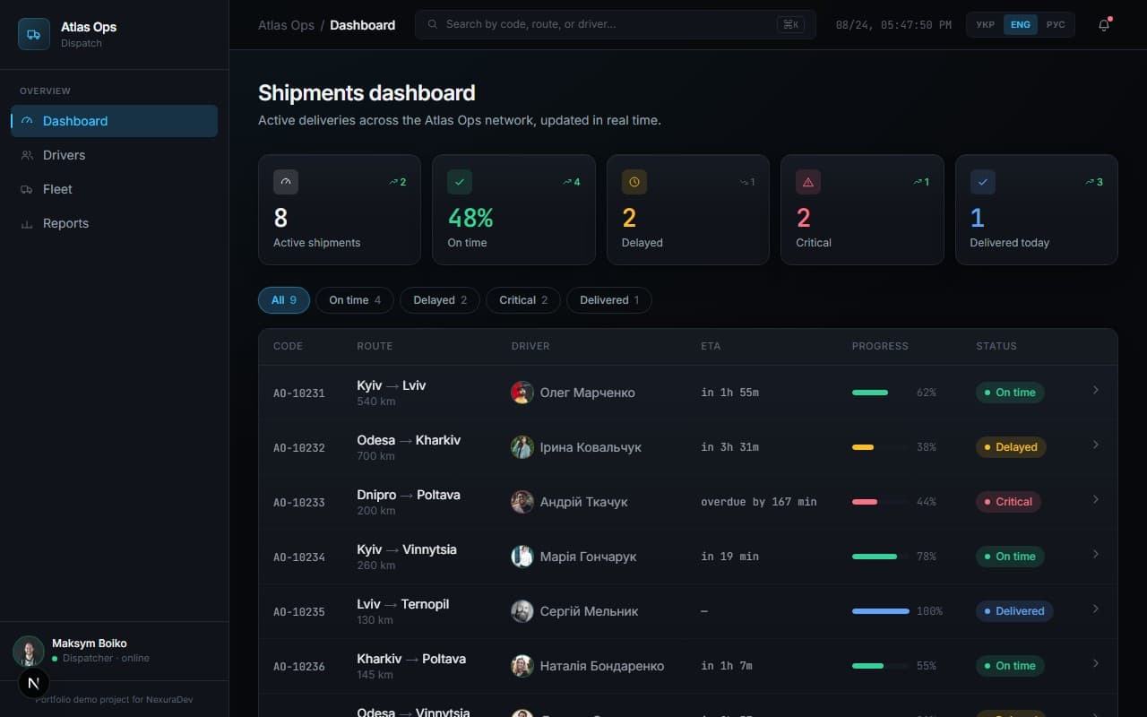The width and height of the screenshot is (1147, 717).
Task: Open the notifications bell
Action: 1104,25
